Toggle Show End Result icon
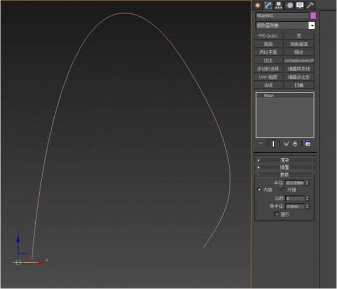Image resolution: width=337 pixels, height=289 pixels. [273, 144]
